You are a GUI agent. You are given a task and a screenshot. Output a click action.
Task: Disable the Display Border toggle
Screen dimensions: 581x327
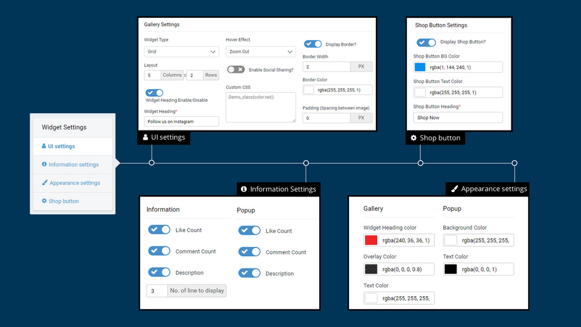click(313, 44)
